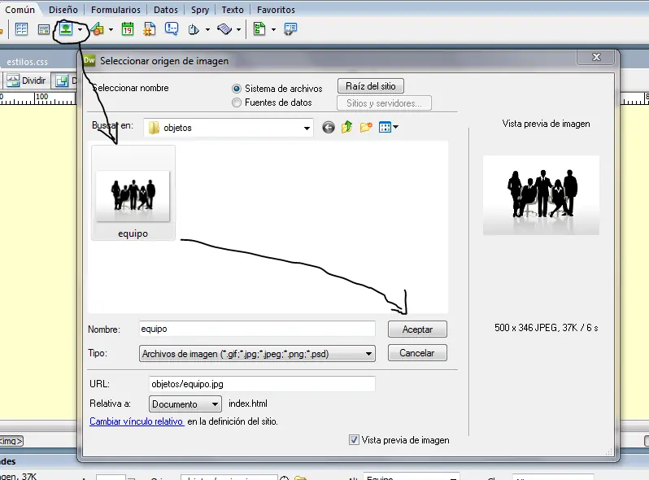Open the Favoritos tab

coord(276,10)
